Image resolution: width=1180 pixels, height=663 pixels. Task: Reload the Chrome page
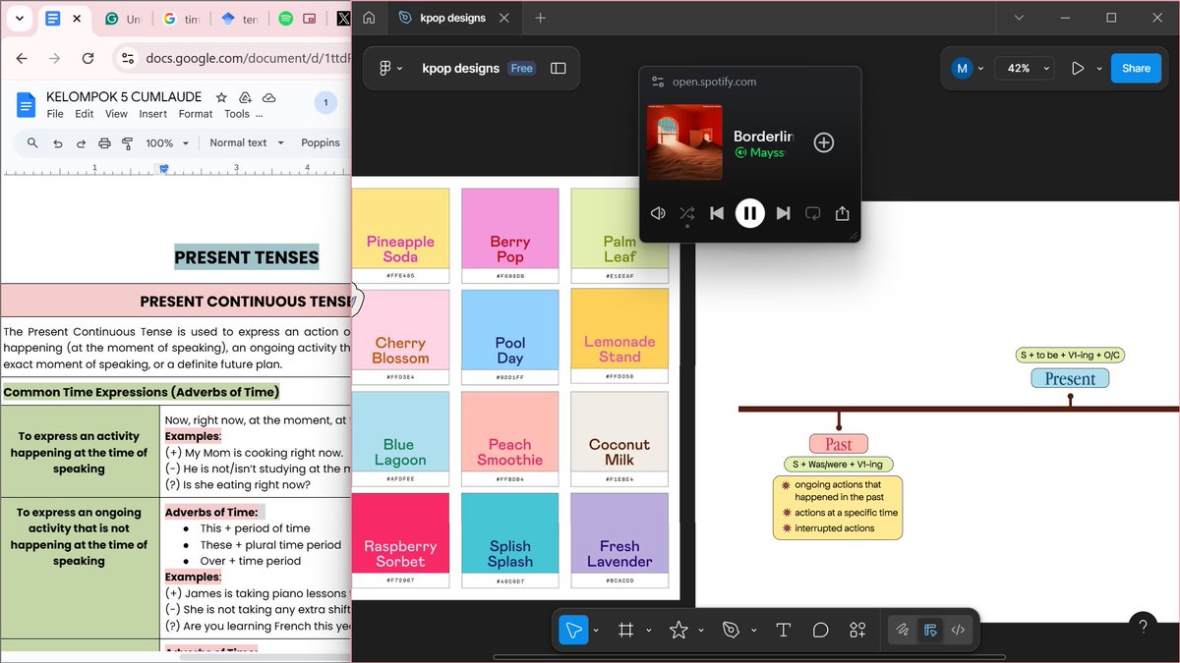[x=88, y=58]
